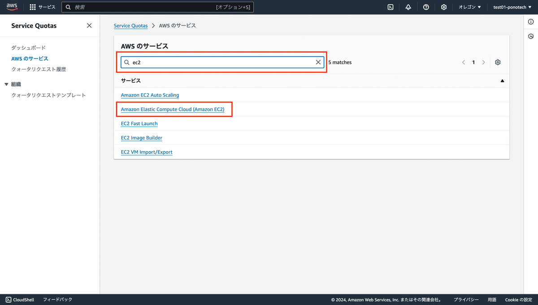Open the notifications bell
Viewport: 538px width, 305px height.
(x=408, y=7)
